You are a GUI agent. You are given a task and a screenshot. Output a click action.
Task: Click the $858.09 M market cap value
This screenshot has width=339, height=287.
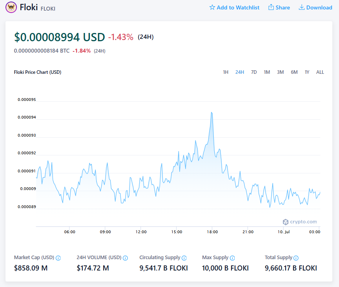(31, 268)
